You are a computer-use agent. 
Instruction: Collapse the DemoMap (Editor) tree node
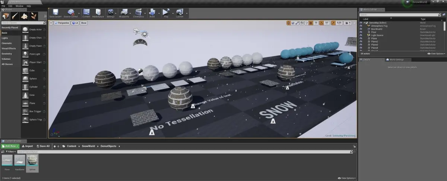tap(365, 23)
